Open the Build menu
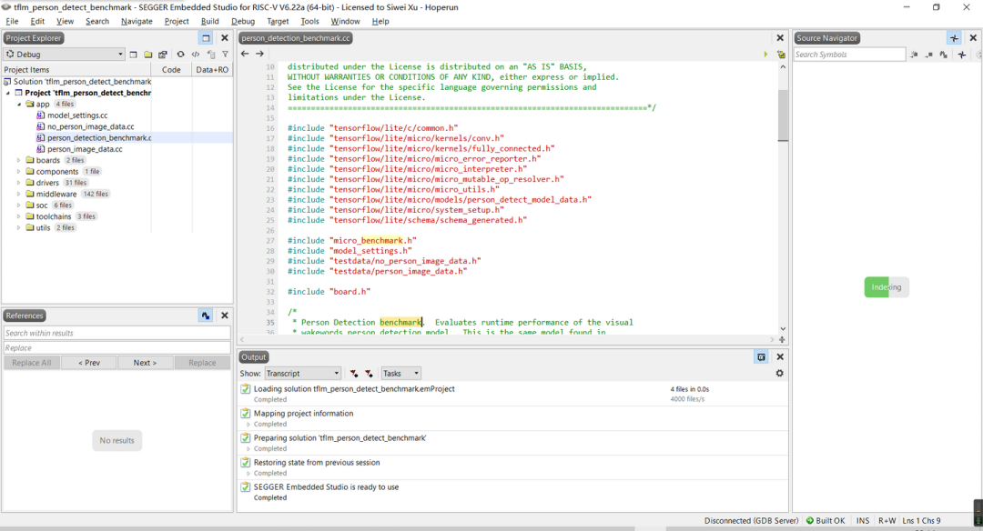This screenshot has width=983, height=531. pyautogui.click(x=209, y=21)
